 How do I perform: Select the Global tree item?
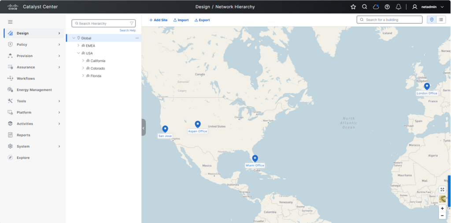pyautogui.click(x=104, y=38)
